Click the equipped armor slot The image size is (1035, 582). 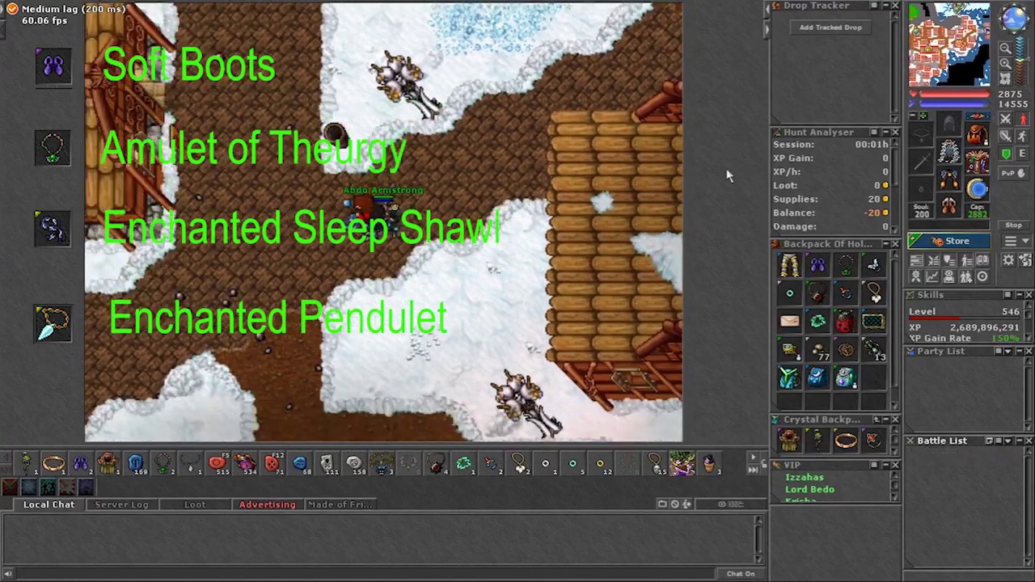coord(948,150)
